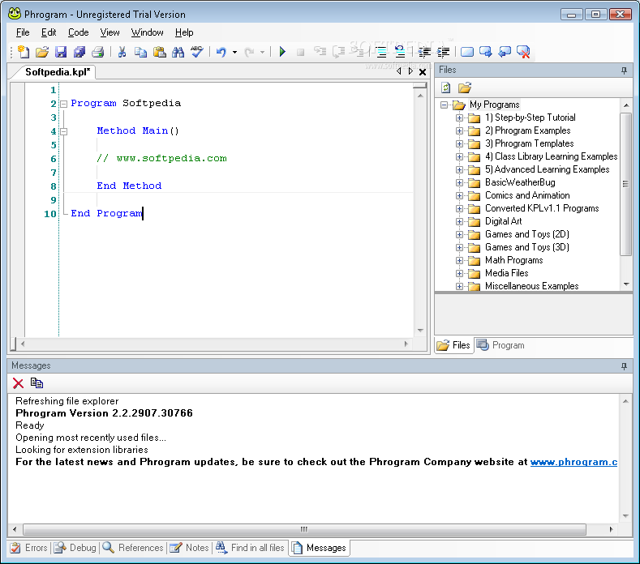The image size is (640, 564).
Task: Select the Math Programs folder
Action: point(513,260)
